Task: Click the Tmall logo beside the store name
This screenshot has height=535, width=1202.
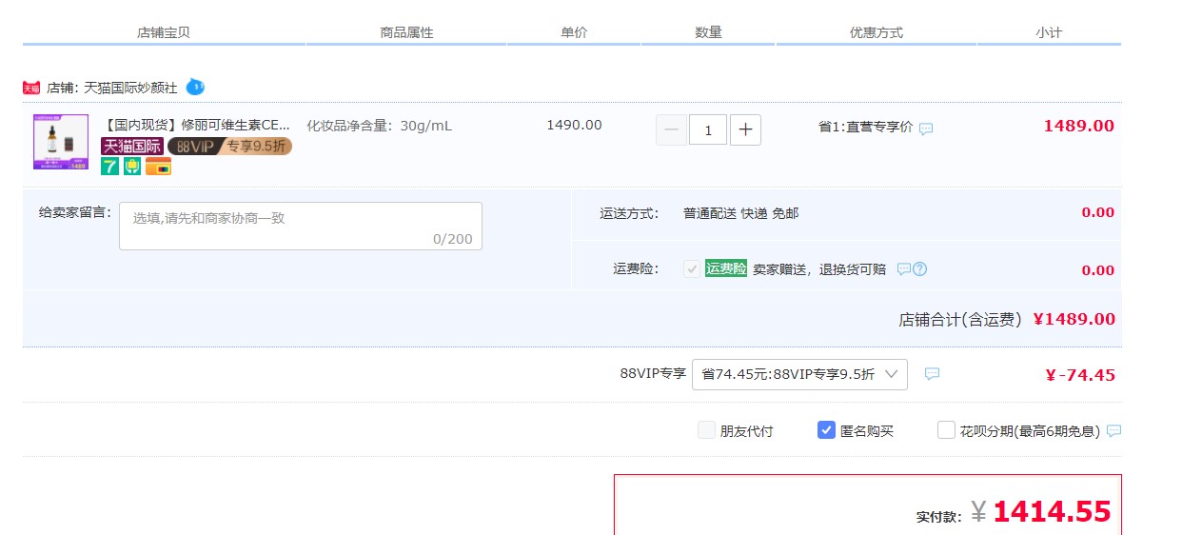Action: tap(31, 88)
